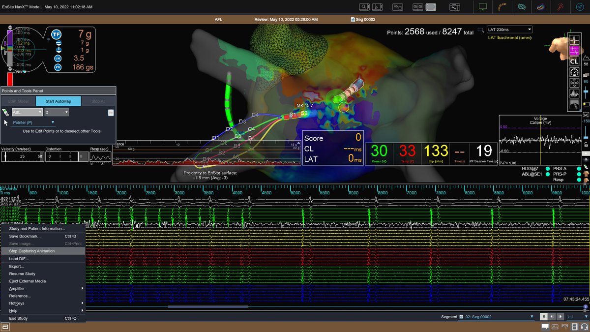Open the search view layout icon
Screen dimensions: 590x332
point(364,7)
